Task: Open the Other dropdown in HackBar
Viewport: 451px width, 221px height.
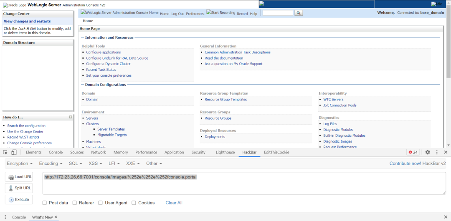Action: pyautogui.click(x=154, y=163)
